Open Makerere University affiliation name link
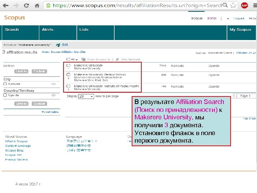Screen dimensions: 257x193 pos(89,65)
